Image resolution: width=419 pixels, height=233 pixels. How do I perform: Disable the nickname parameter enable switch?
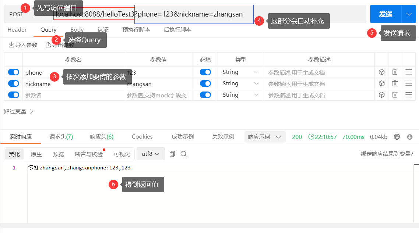pyautogui.click(x=14, y=83)
